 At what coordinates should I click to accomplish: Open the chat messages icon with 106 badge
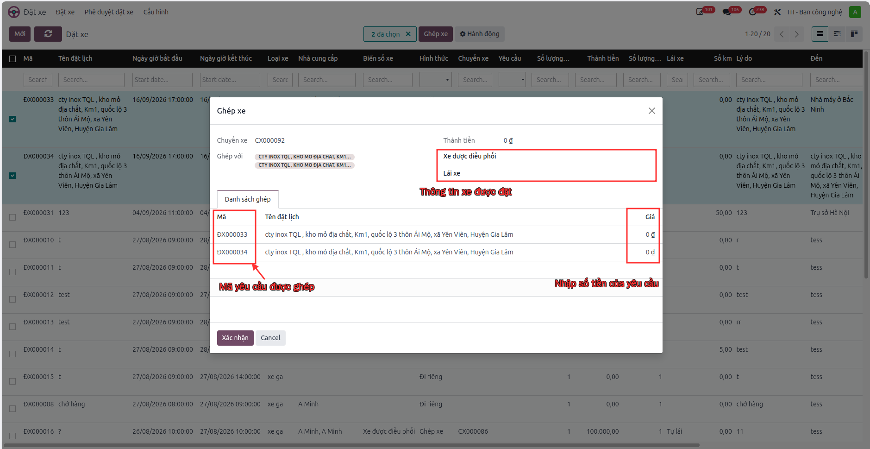pyautogui.click(x=726, y=12)
